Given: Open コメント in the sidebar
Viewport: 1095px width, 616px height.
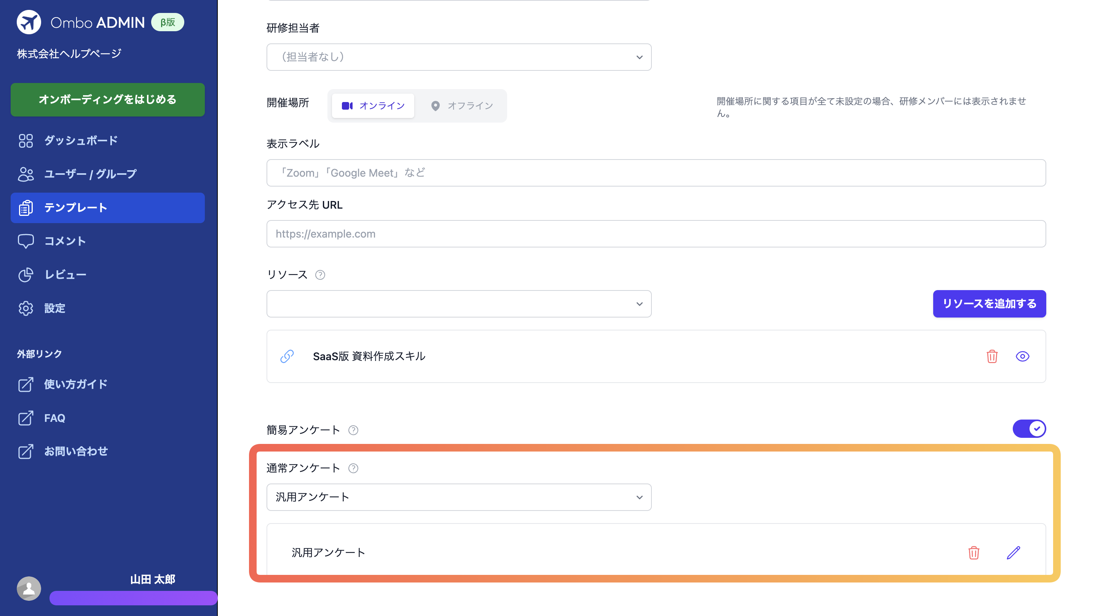Looking at the screenshot, I should click(x=107, y=241).
